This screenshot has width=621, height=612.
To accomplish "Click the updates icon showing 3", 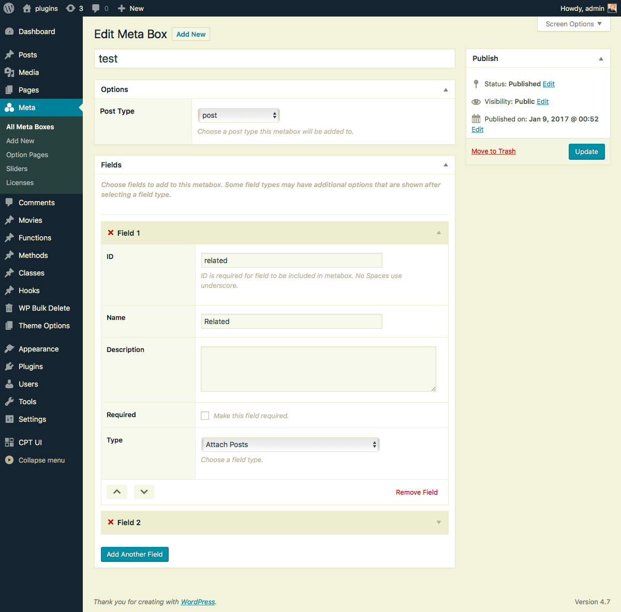I will [x=71, y=8].
